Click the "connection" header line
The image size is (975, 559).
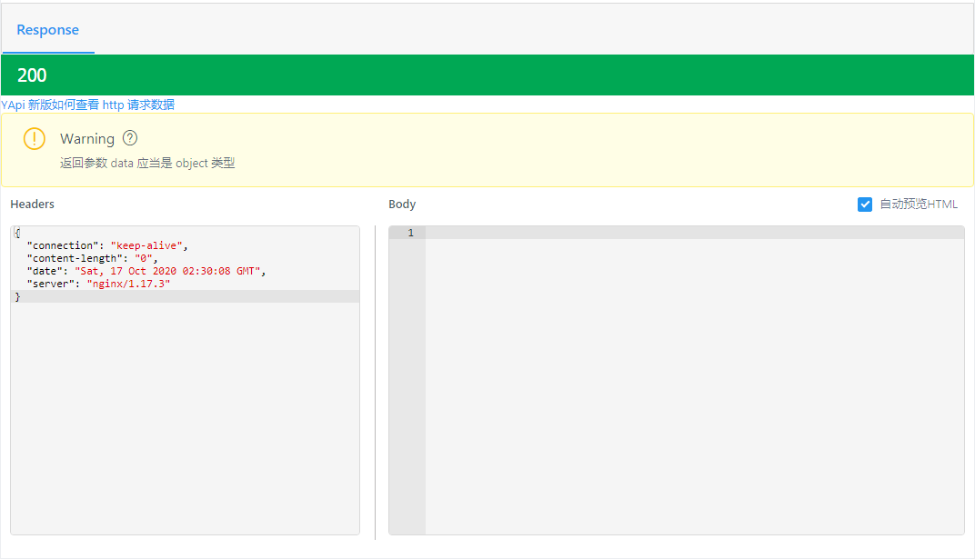click(x=107, y=245)
